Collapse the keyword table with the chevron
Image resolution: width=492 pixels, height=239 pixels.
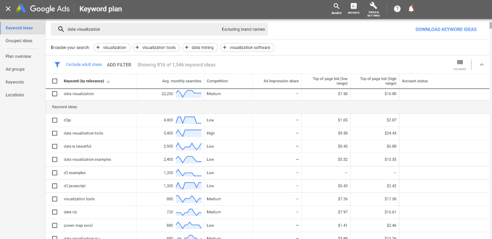click(x=481, y=64)
